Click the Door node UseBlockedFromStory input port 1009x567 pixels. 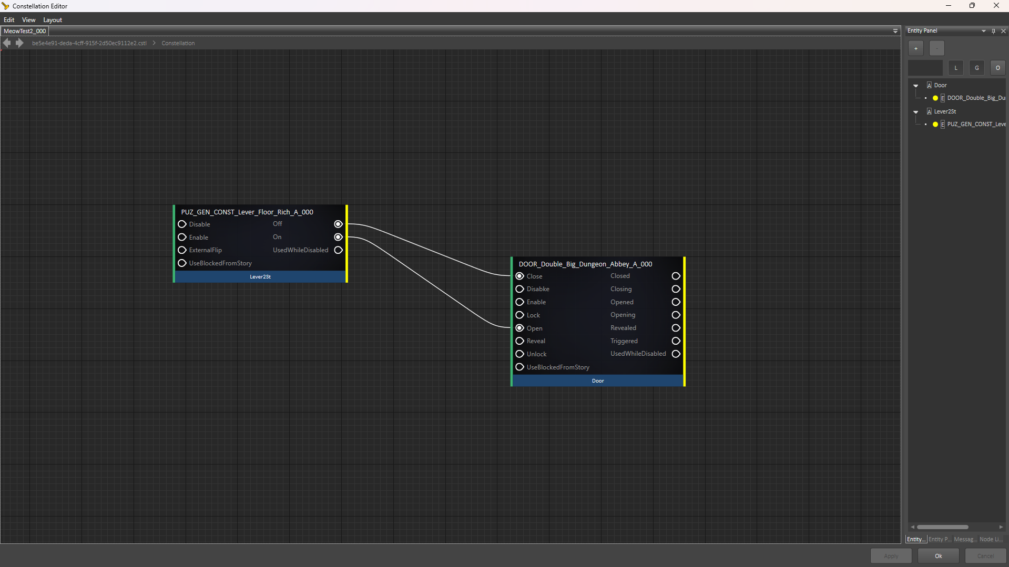coord(519,367)
